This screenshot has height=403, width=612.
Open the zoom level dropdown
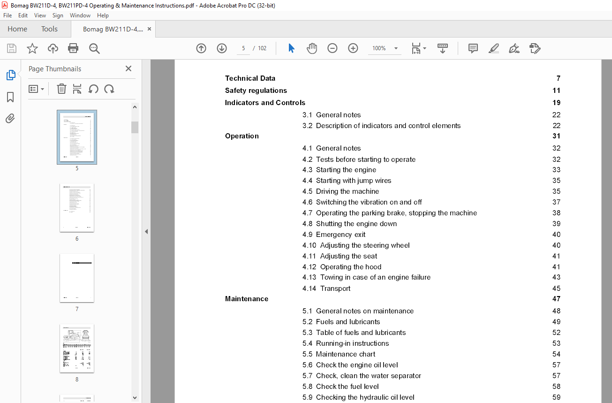(396, 48)
